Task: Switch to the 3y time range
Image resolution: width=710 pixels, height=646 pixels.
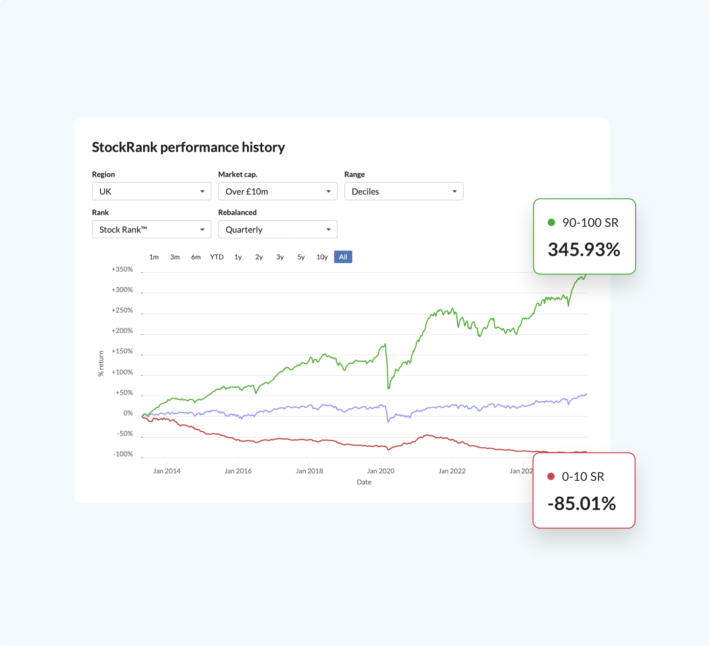Action: tap(280, 257)
